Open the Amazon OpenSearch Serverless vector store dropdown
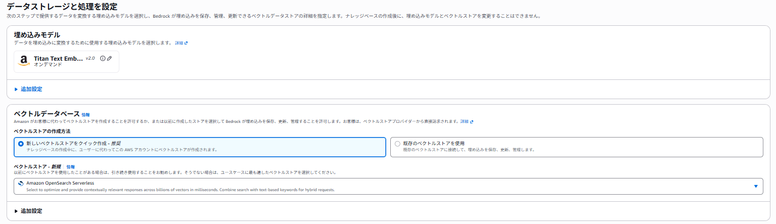The width and height of the screenshot is (776, 224). point(388,186)
